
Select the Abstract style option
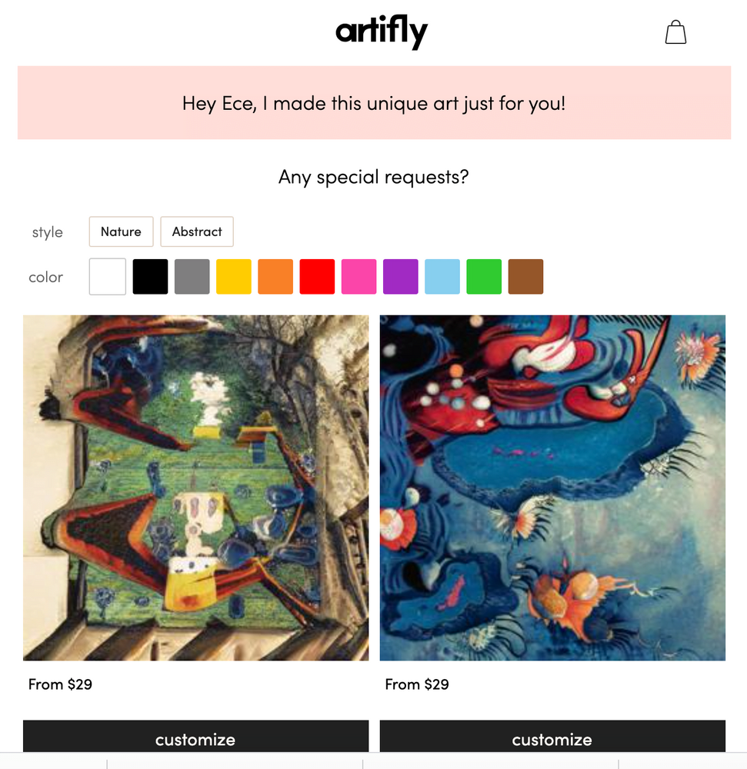click(197, 231)
